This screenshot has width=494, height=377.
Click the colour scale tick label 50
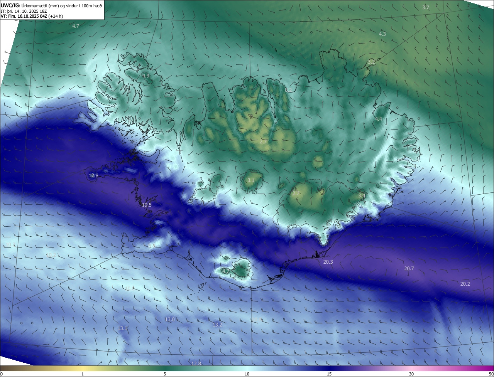tap(491, 374)
